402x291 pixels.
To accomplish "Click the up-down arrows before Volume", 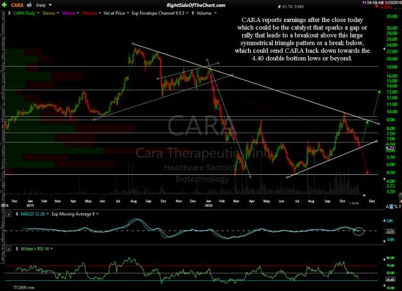I will [193, 13].
